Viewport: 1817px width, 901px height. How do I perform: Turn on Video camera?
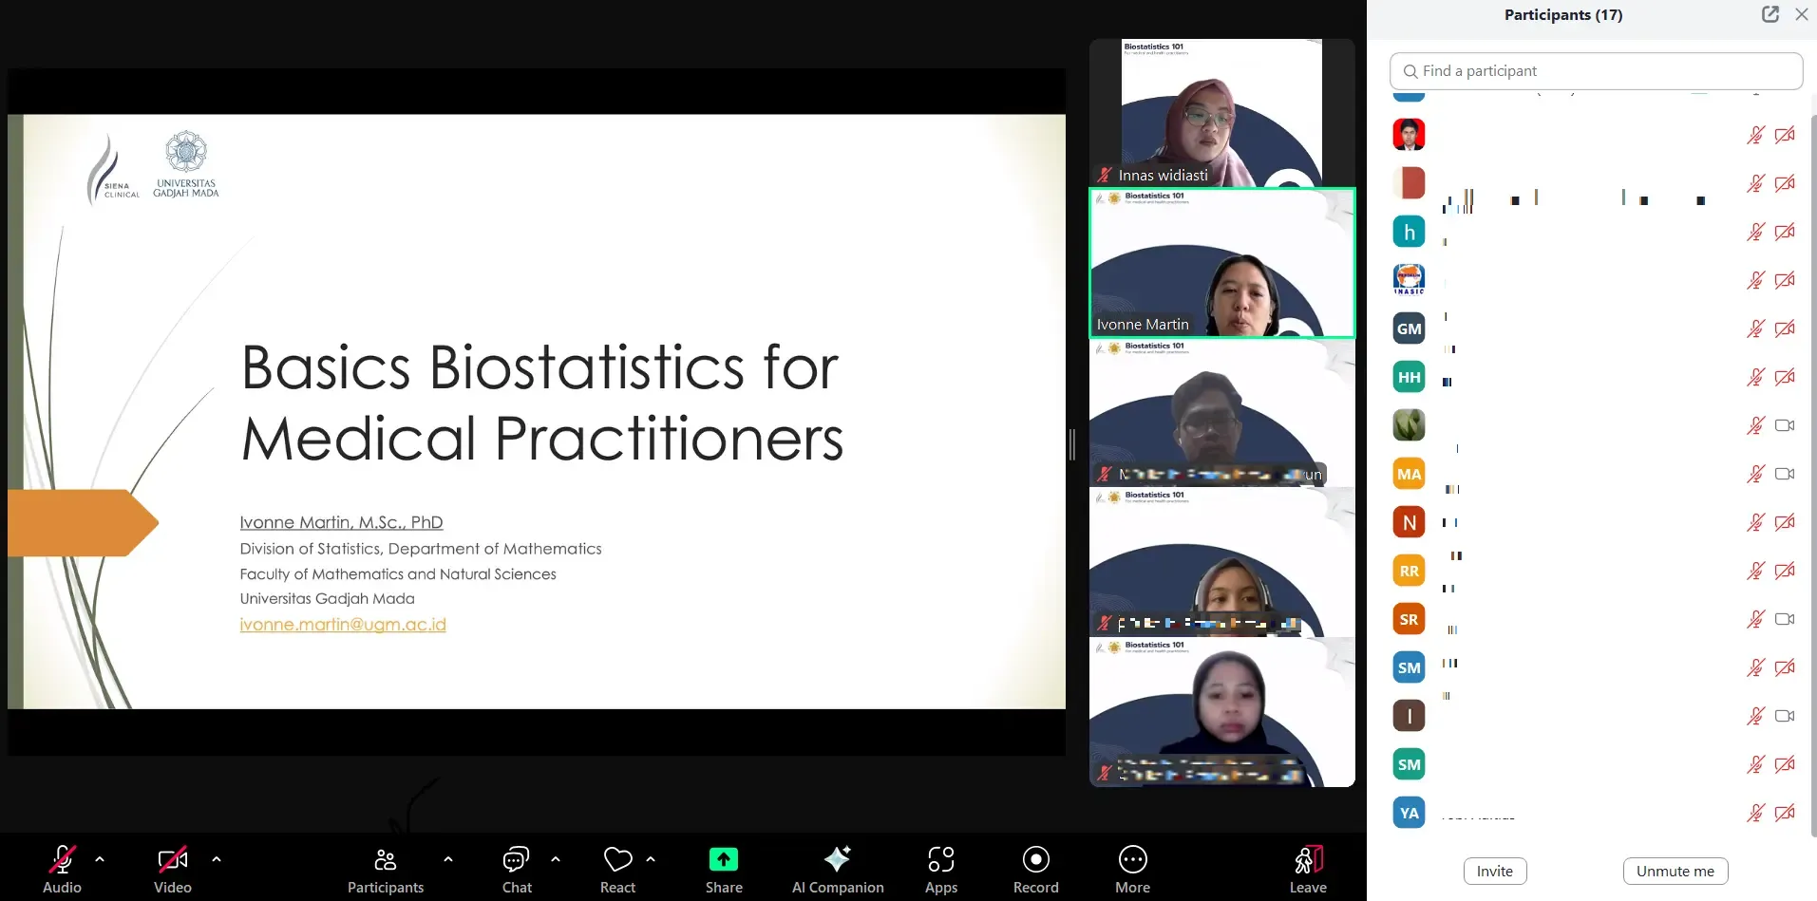point(172,860)
